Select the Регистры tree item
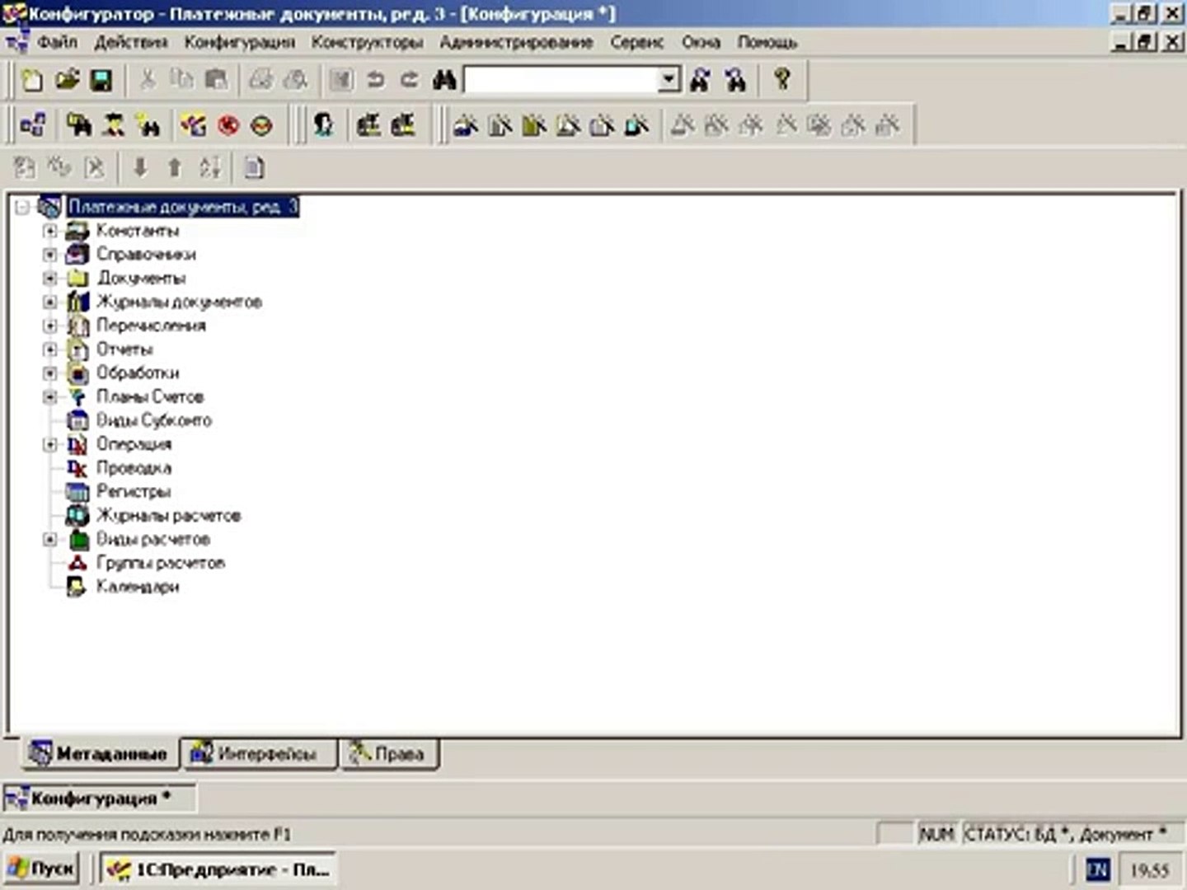Viewport: 1187px width, 890px height. click(134, 492)
